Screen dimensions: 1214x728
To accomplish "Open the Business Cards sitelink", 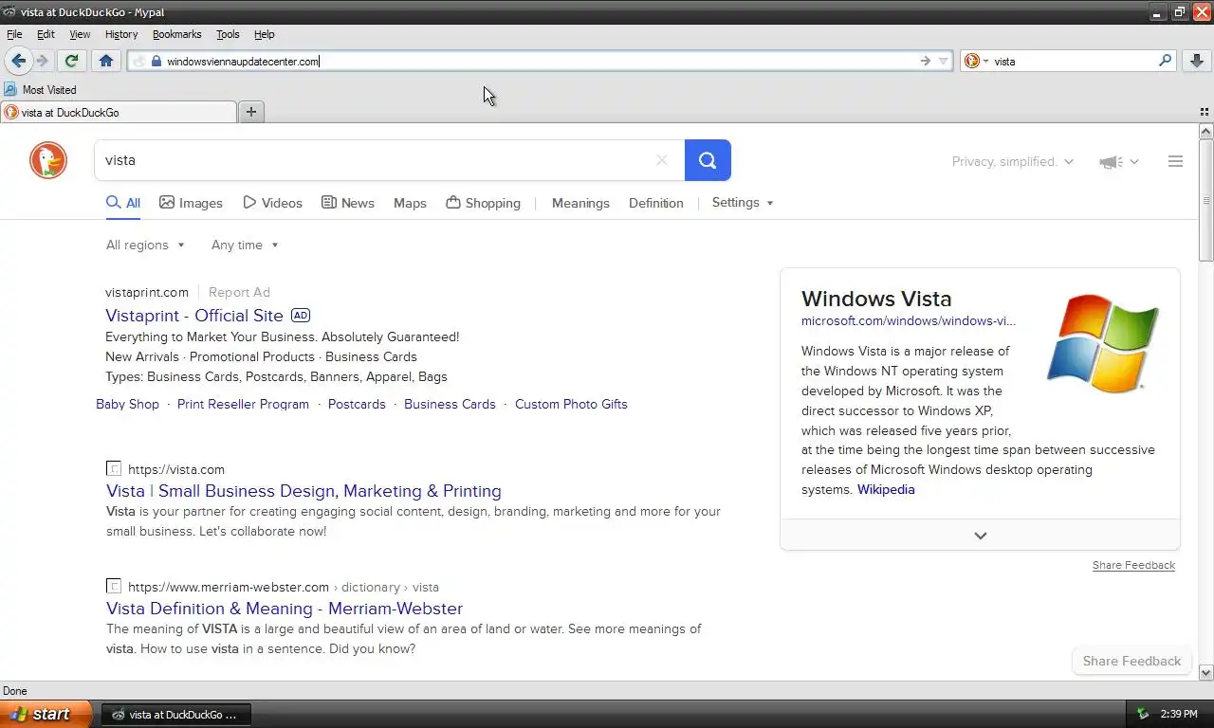I will [450, 404].
